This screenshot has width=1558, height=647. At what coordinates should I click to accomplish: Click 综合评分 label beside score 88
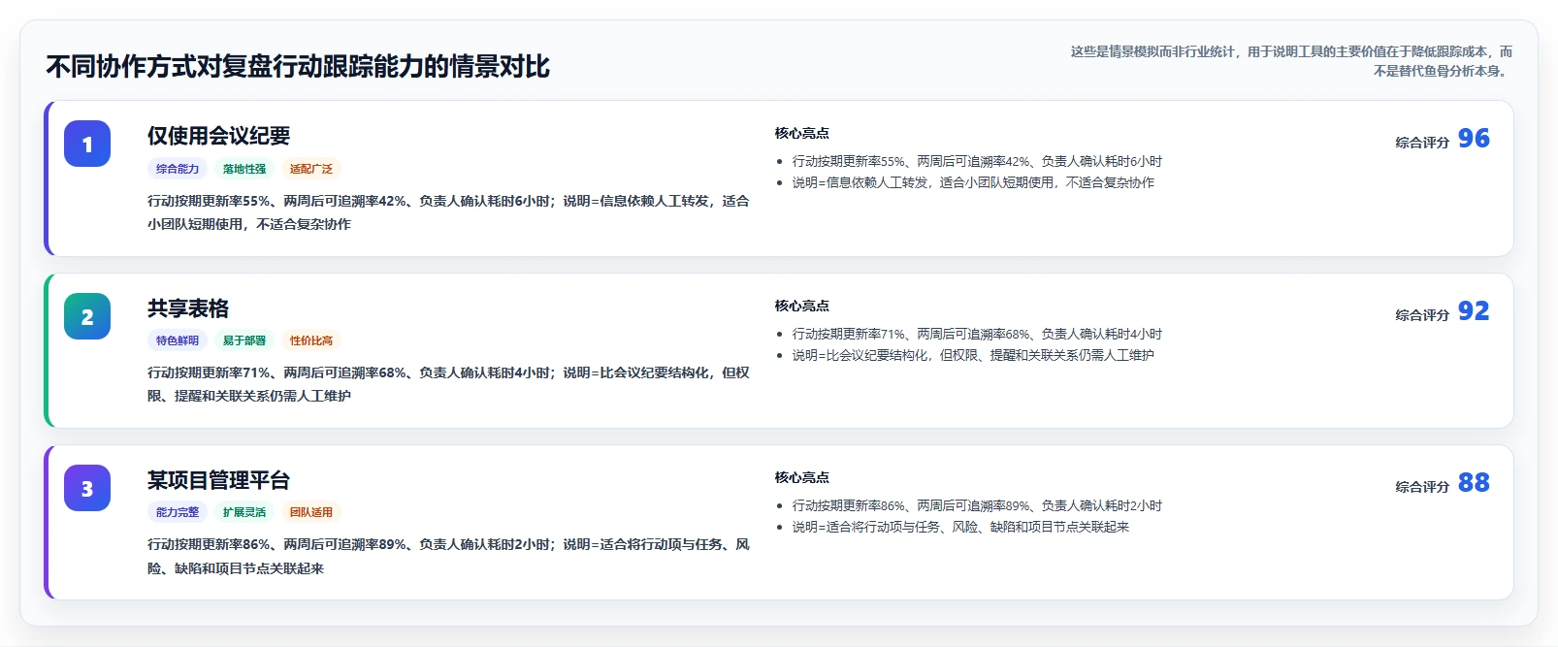click(1422, 487)
